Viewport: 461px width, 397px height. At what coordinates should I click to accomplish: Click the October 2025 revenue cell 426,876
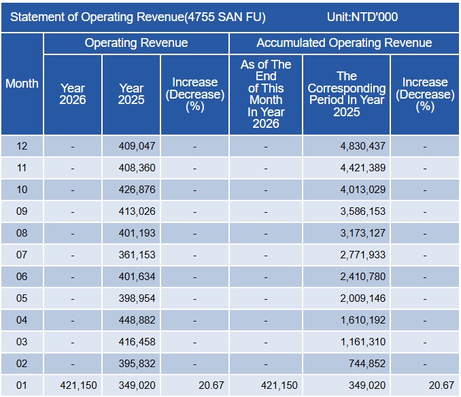pyautogui.click(x=137, y=190)
